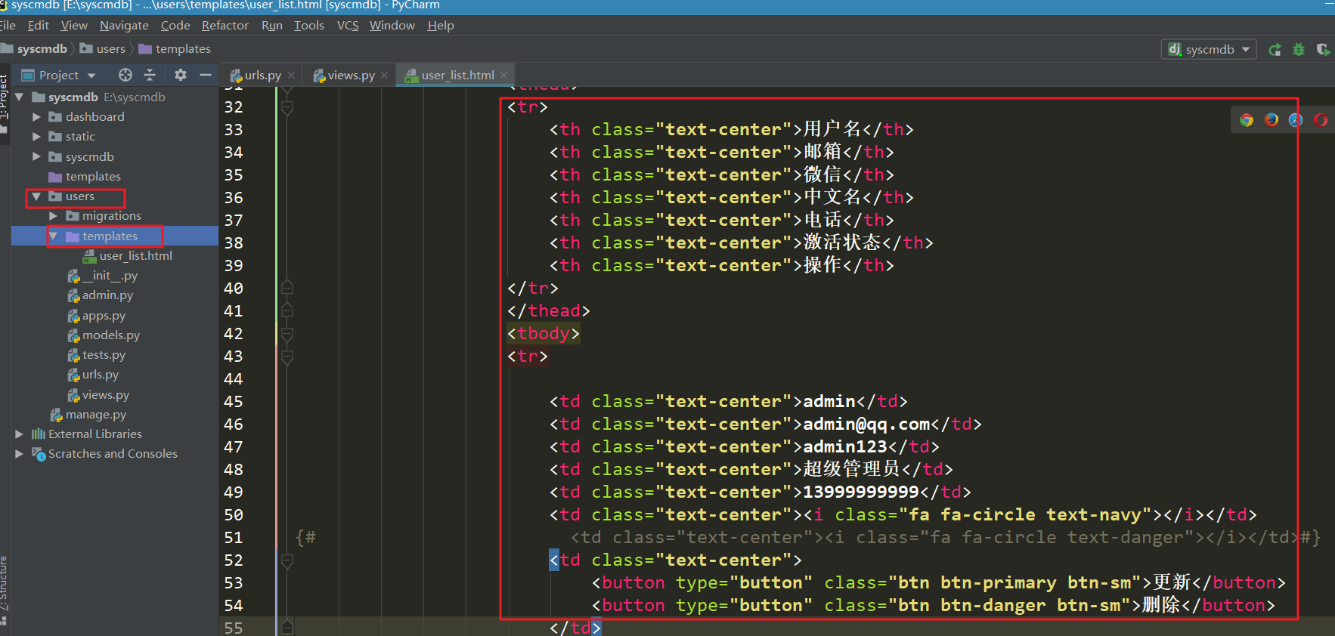Open preview in Chrome browser icon
Image resolution: width=1335 pixels, height=636 pixels.
(x=1247, y=120)
